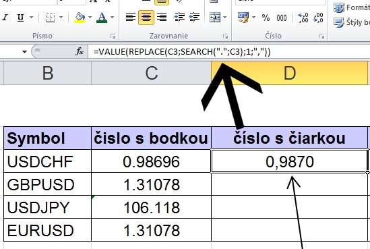Open underline style dropdown arrow
Screen dimensions: 370x249
click(31, 18)
